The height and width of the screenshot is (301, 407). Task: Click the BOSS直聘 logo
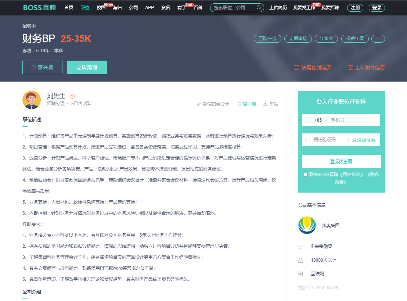(x=39, y=7)
